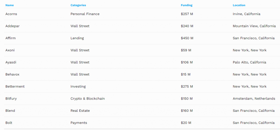Image resolution: width=280 pixels, height=130 pixels.
Task: Select the Axoni company name
Action: [x=10, y=50]
